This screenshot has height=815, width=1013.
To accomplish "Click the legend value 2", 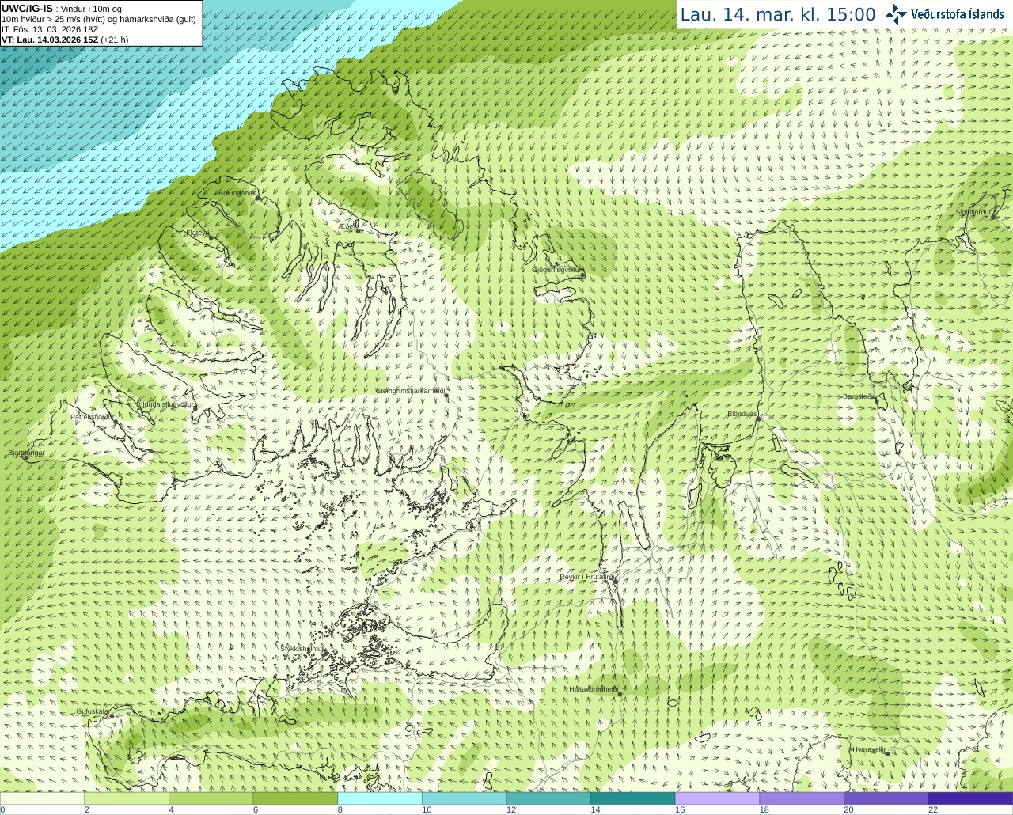I will pos(86,809).
